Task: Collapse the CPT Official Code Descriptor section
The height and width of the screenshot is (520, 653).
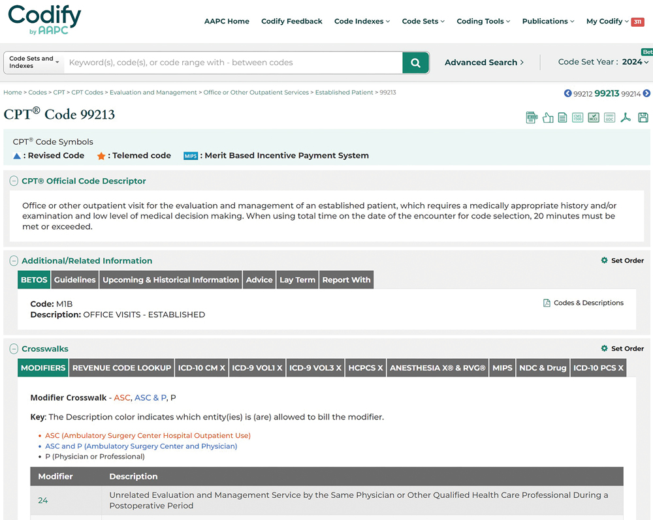Action: click(x=14, y=181)
